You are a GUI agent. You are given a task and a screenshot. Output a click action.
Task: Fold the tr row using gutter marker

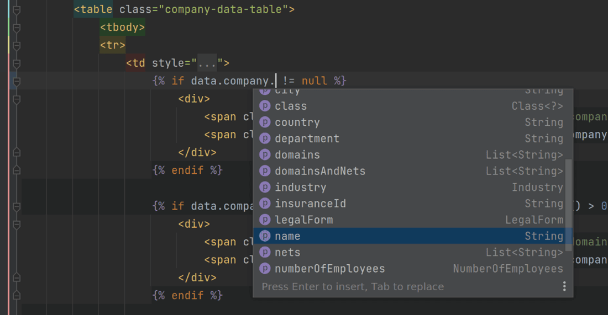[x=17, y=46]
